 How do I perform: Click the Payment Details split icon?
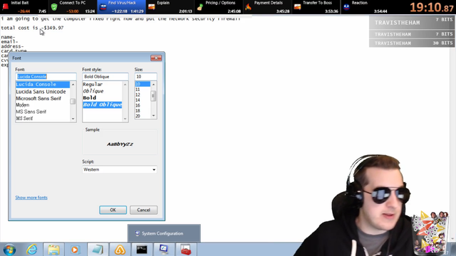coord(248,7)
